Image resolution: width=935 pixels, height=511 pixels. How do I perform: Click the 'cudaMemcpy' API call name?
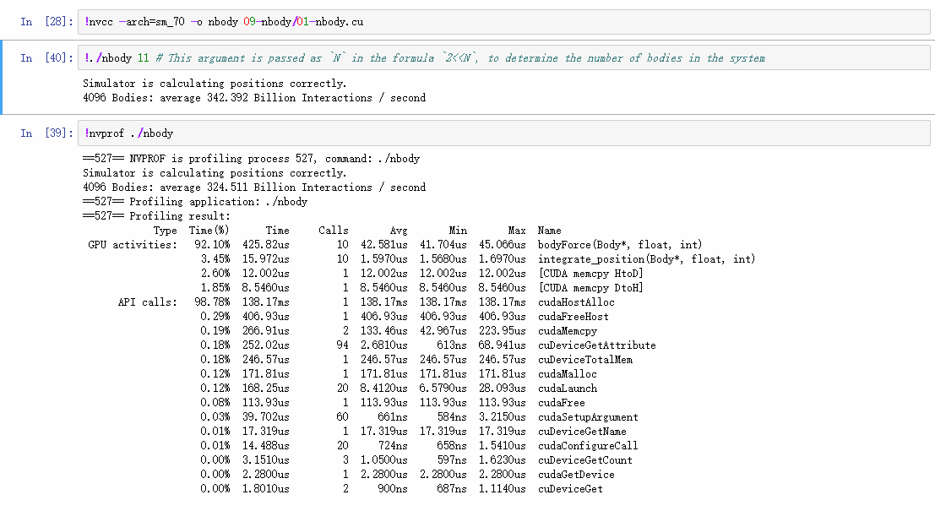(x=567, y=331)
